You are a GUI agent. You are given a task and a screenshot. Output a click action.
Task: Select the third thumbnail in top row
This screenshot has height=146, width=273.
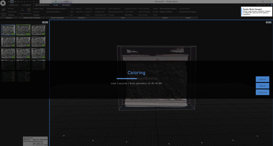[x=39, y=30]
